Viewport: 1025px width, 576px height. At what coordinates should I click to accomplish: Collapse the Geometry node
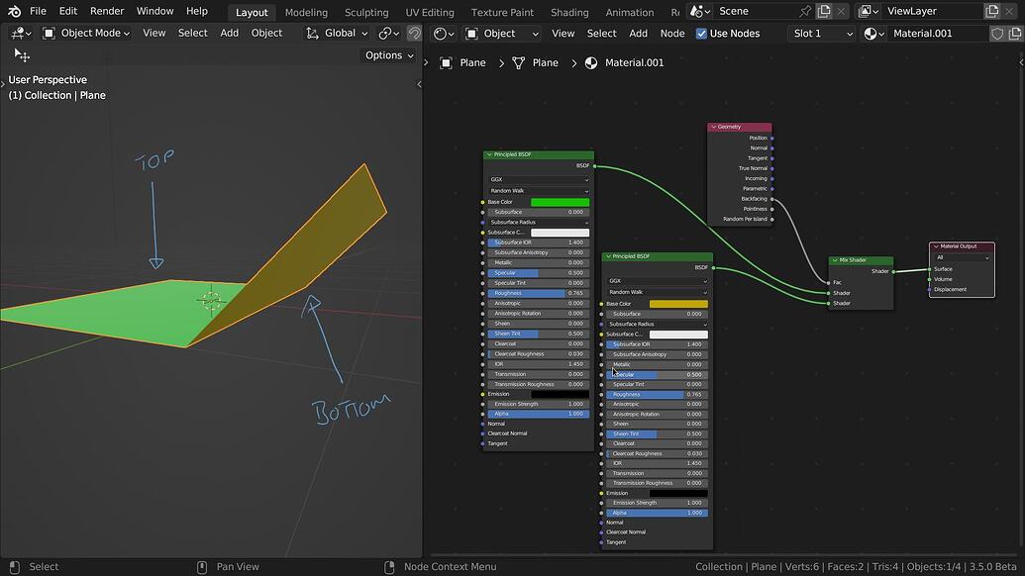click(714, 127)
